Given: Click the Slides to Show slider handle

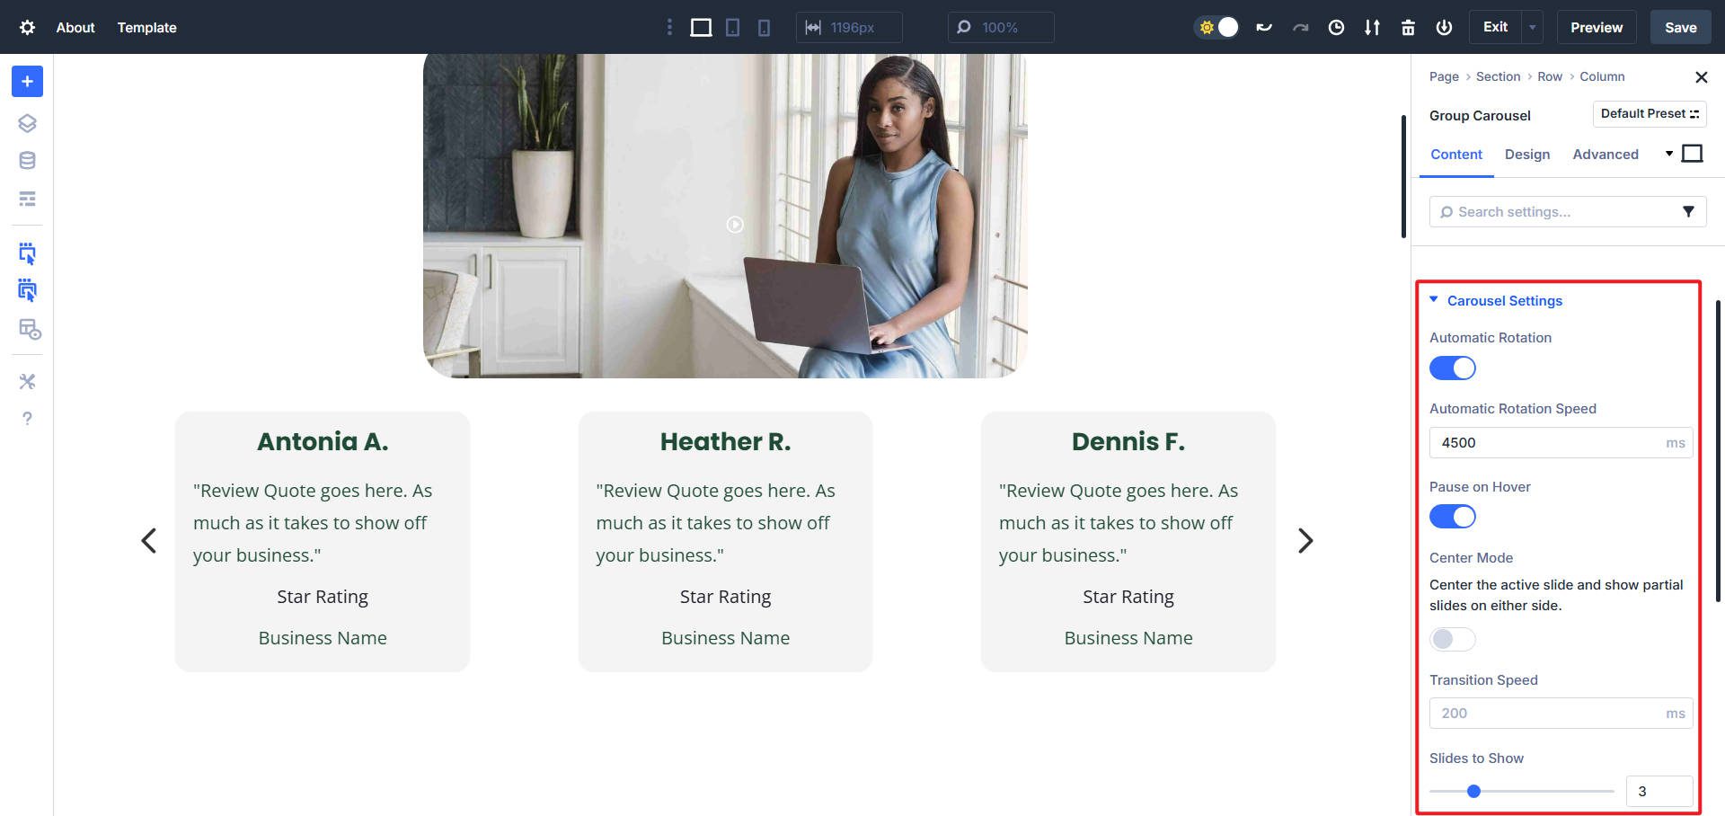Looking at the screenshot, I should [1473, 792].
